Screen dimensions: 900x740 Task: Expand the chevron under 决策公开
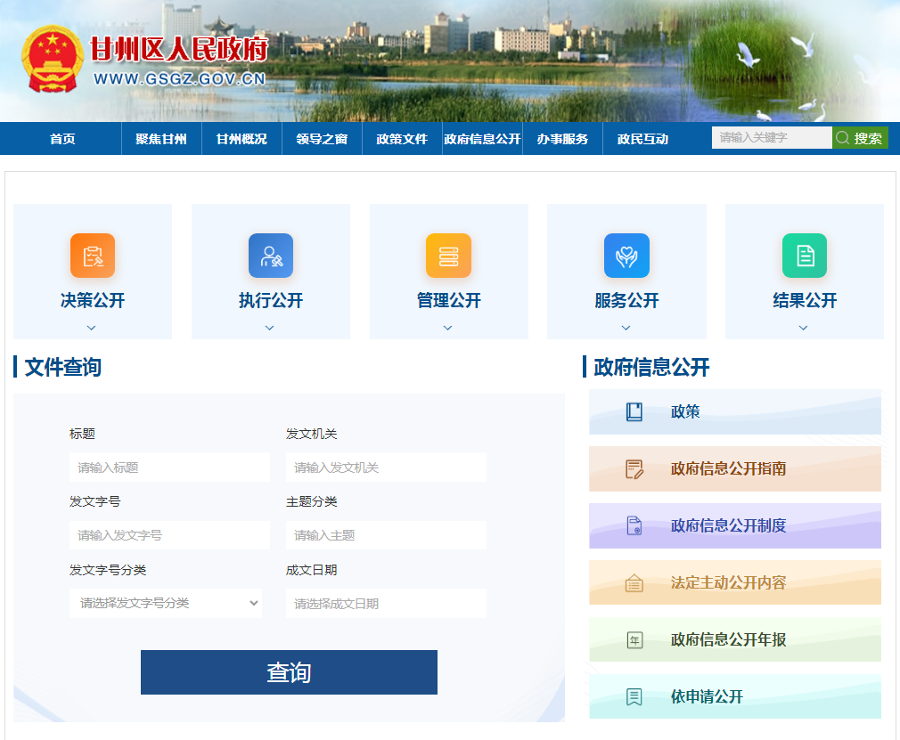[92, 328]
